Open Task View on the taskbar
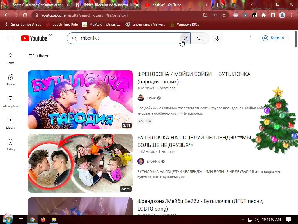Viewport: 298px width, 224px height. (21, 220)
